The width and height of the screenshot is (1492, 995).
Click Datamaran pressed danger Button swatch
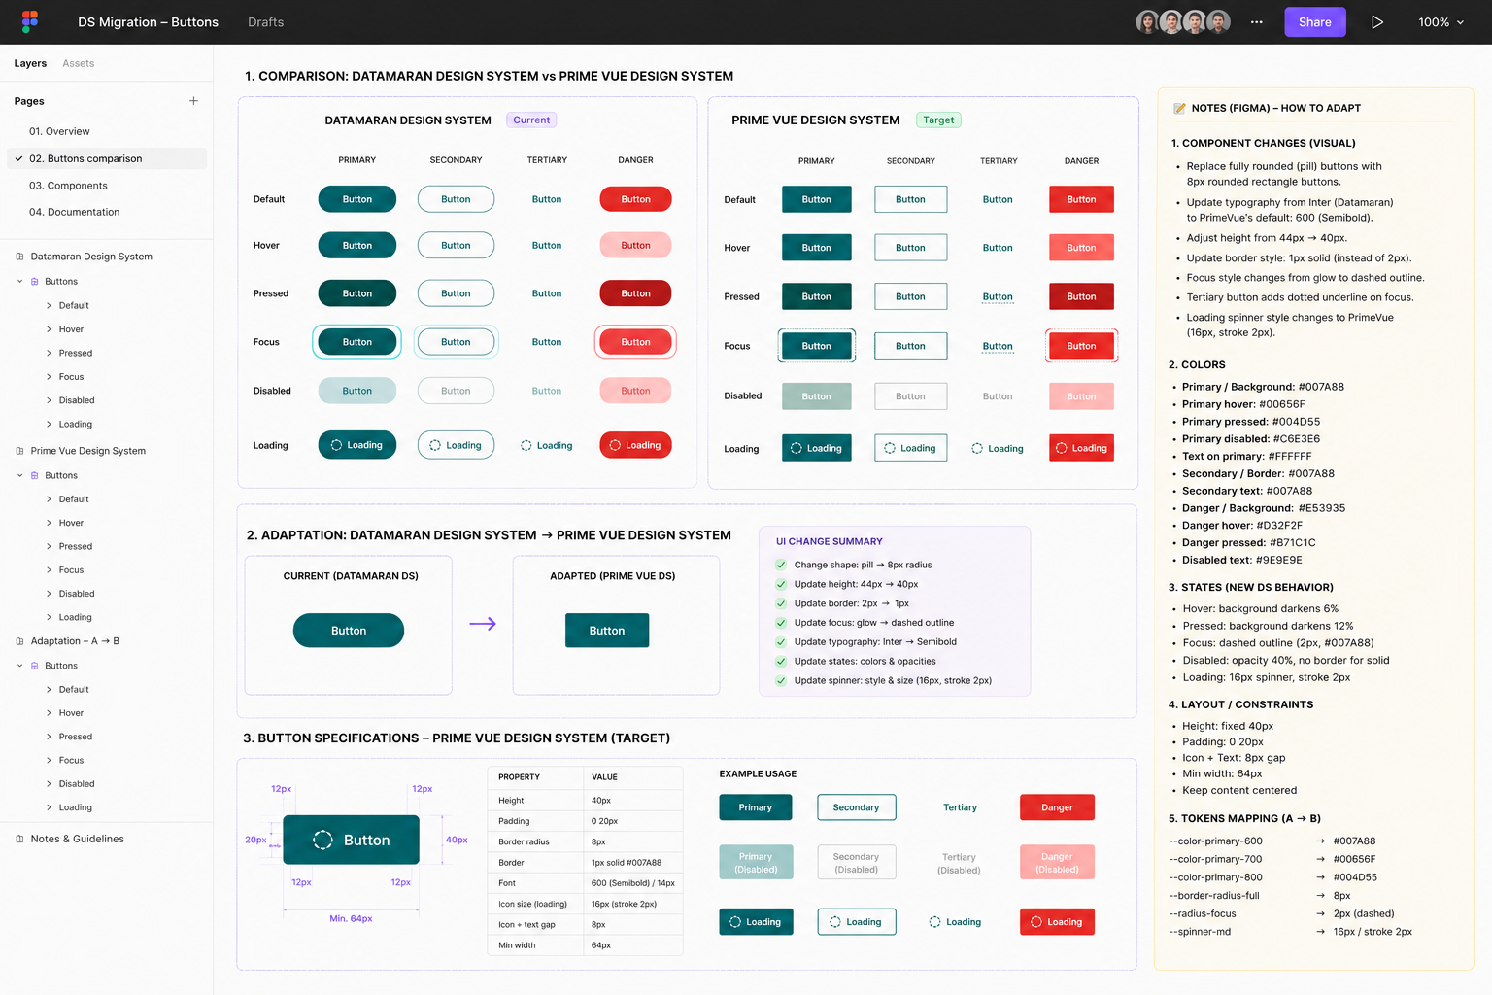tap(636, 293)
